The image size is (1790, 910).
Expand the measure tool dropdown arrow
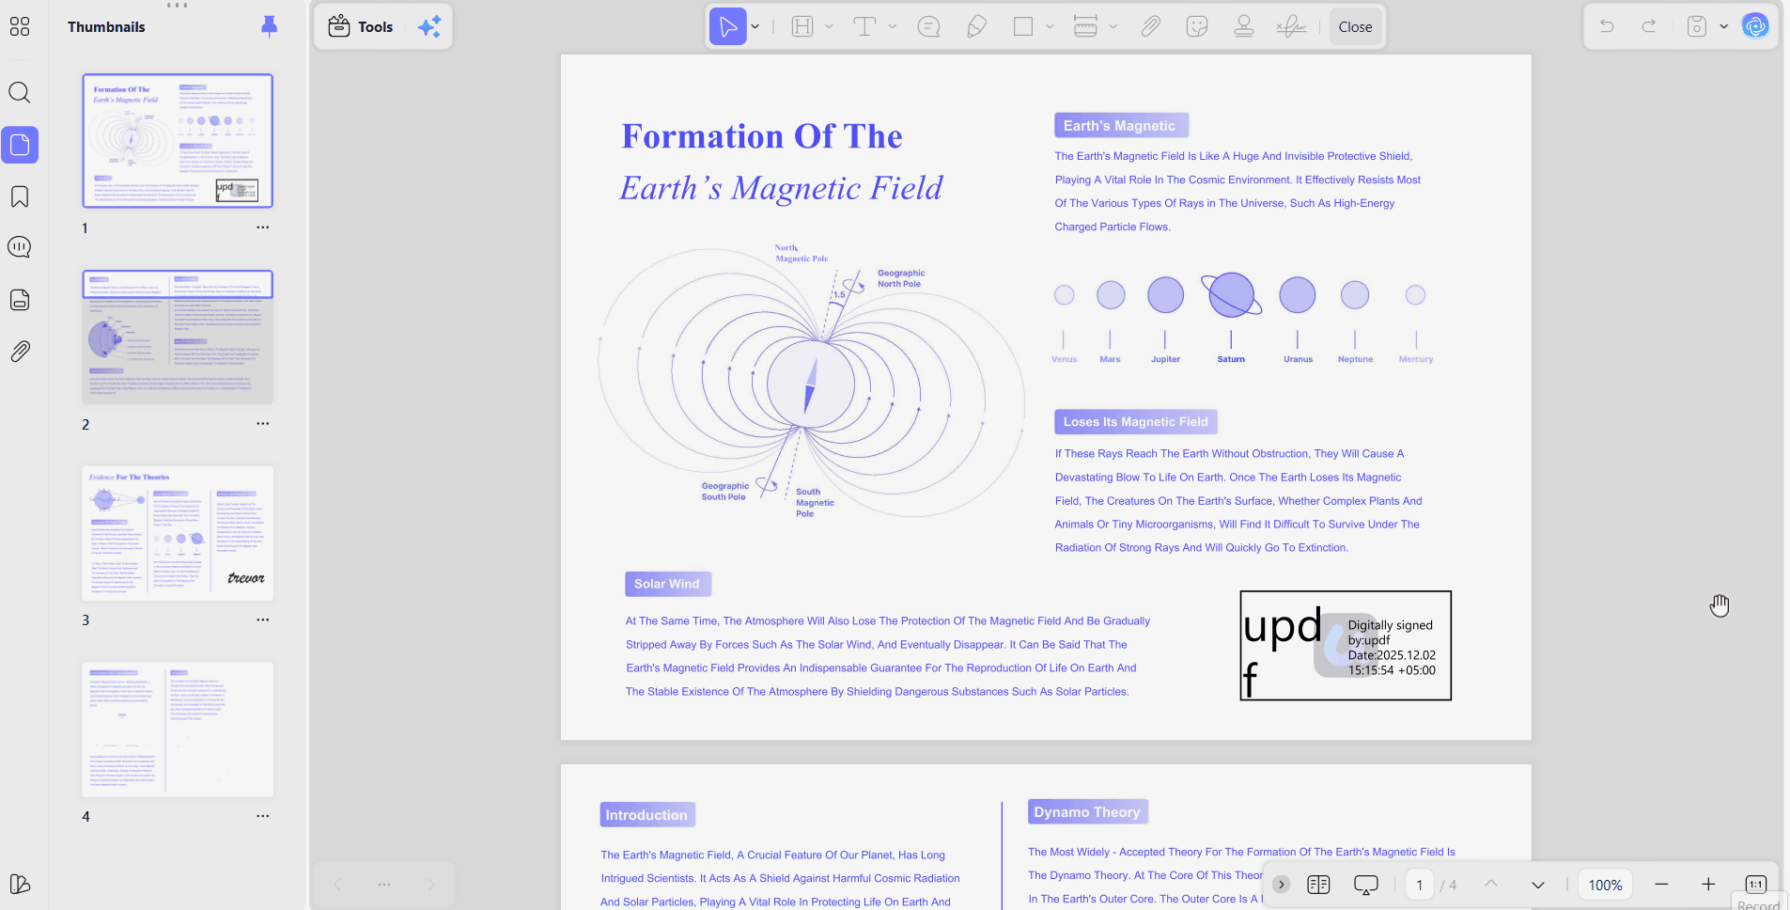point(1113,26)
